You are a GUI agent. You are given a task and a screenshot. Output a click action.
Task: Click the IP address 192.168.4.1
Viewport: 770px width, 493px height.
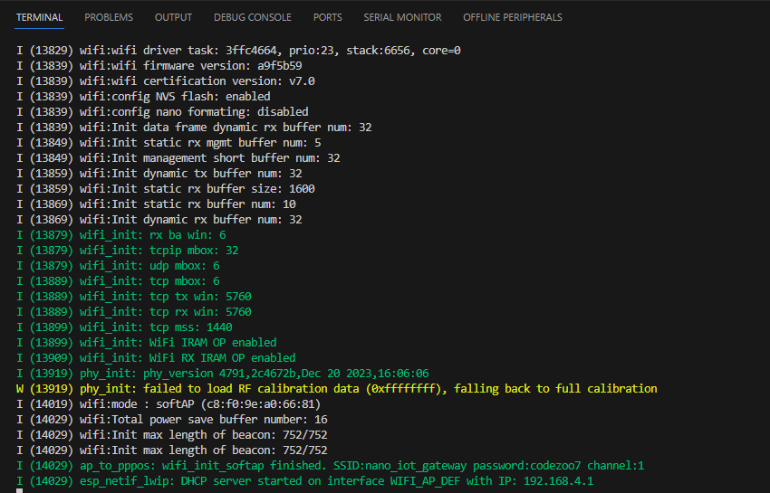click(558, 480)
